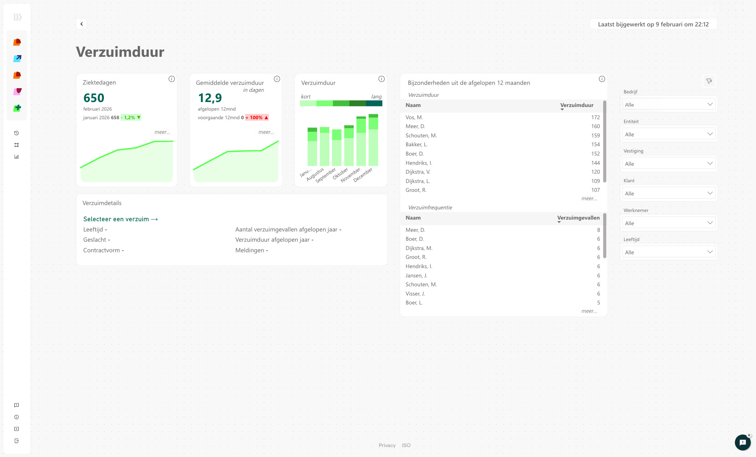
Task: Open the Bedrijf dropdown
Action: pos(669,104)
